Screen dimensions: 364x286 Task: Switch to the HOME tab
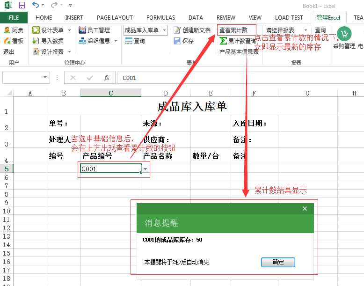click(44, 18)
